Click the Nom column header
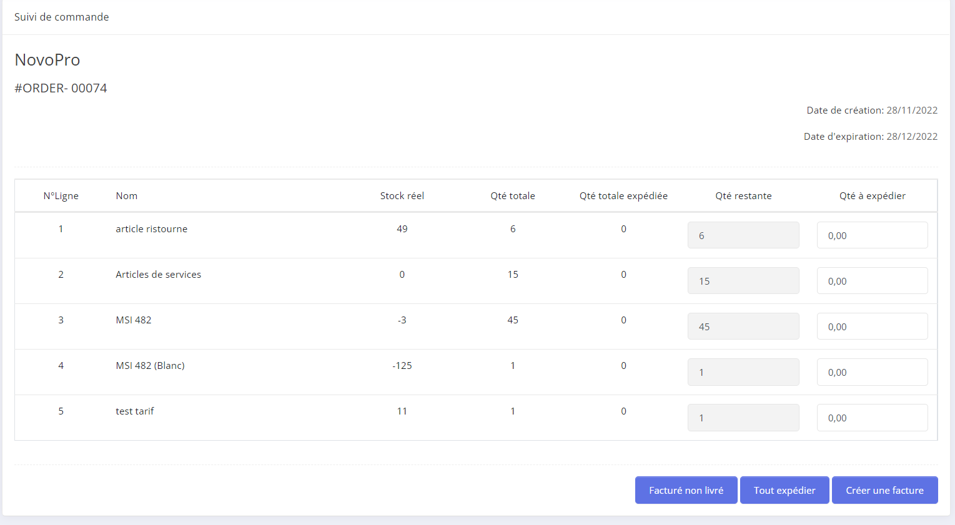955x525 pixels. coord(126,196)
